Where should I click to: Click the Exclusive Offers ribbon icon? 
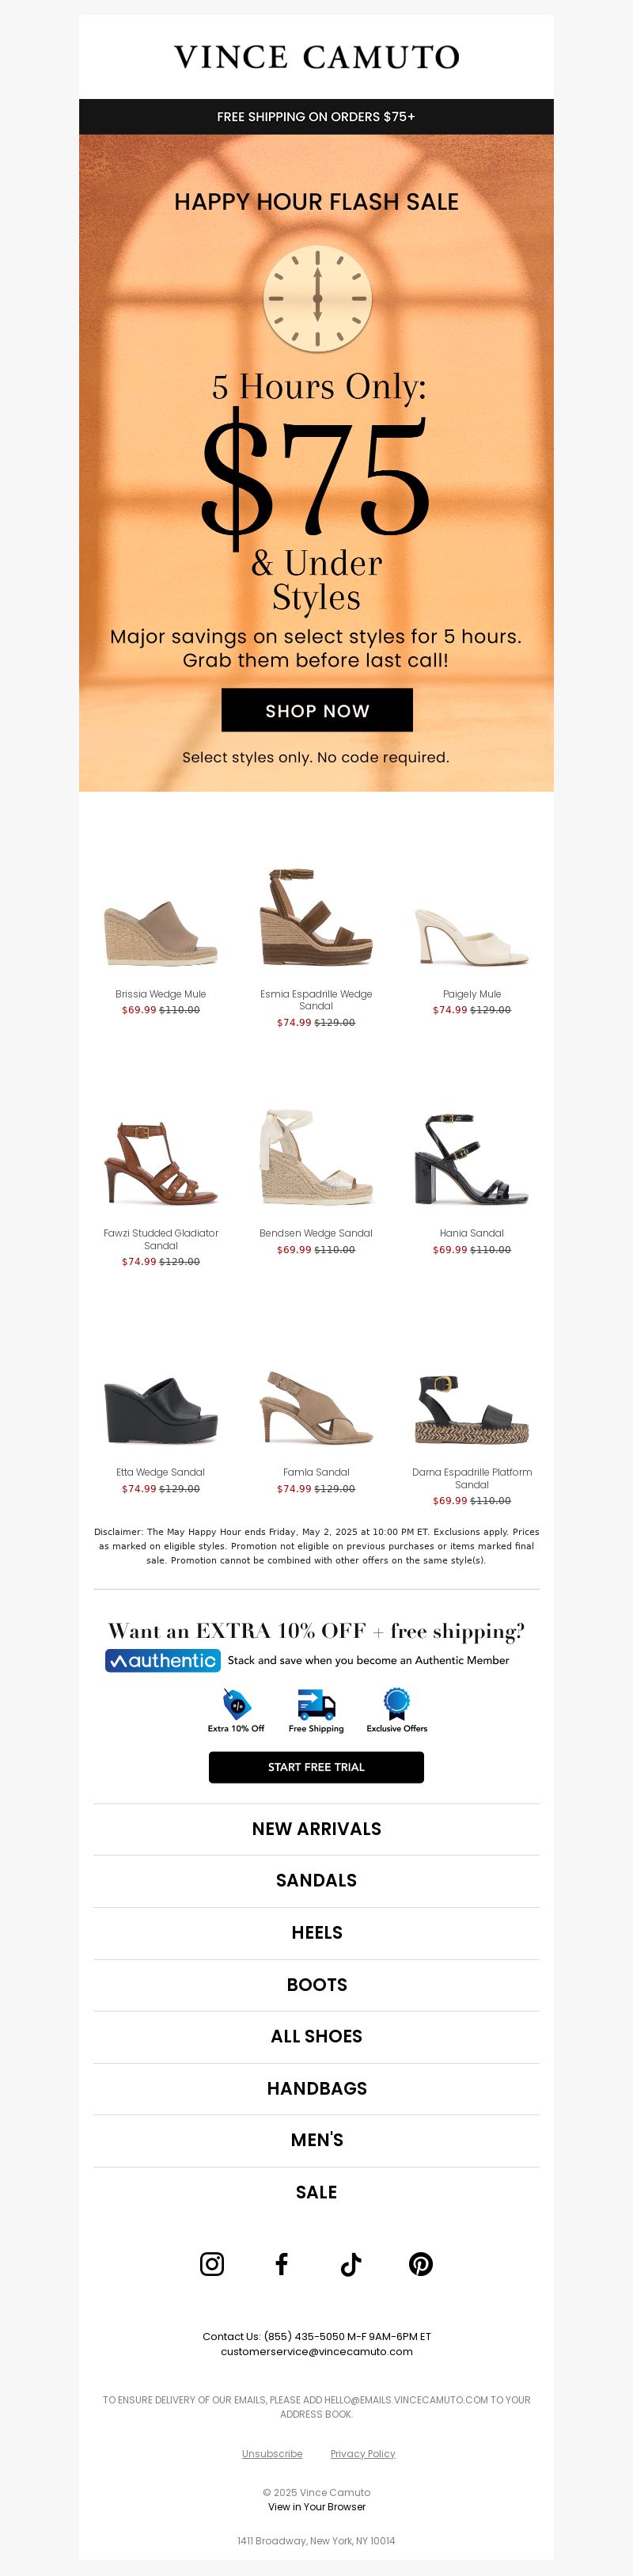click(397, 1703)
